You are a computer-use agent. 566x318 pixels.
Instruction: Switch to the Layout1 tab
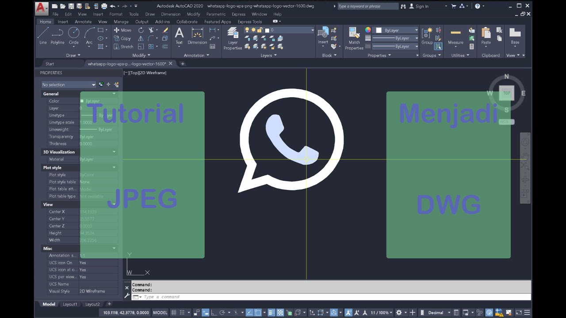coord(70,304)
